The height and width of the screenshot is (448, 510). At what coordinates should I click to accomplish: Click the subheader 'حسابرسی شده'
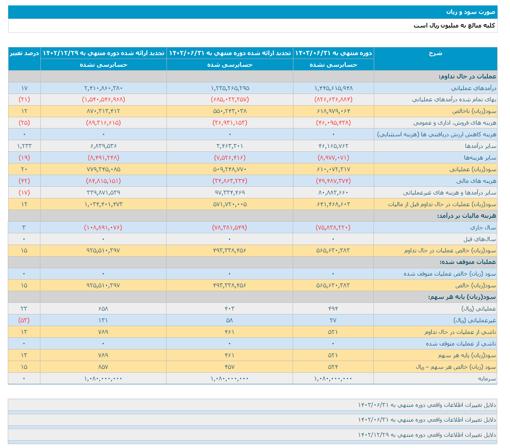click(230, 65)
